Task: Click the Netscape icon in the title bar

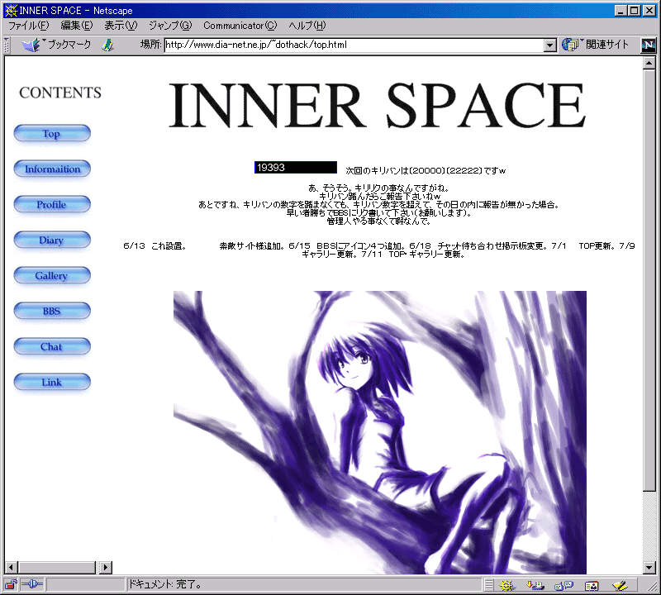Action: (11, 11)
